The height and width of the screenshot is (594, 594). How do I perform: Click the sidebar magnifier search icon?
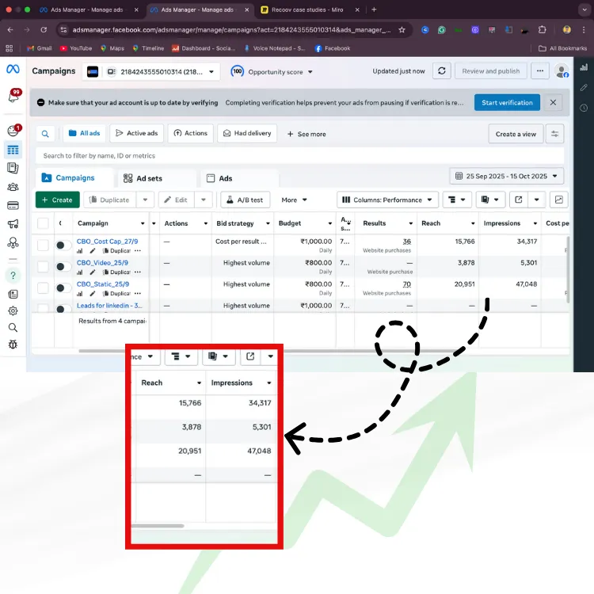[x=13, y=328]
